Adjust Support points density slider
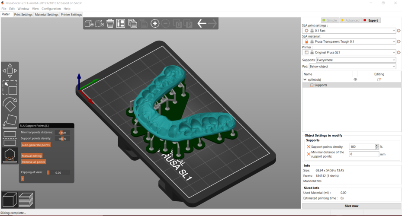 62,139
